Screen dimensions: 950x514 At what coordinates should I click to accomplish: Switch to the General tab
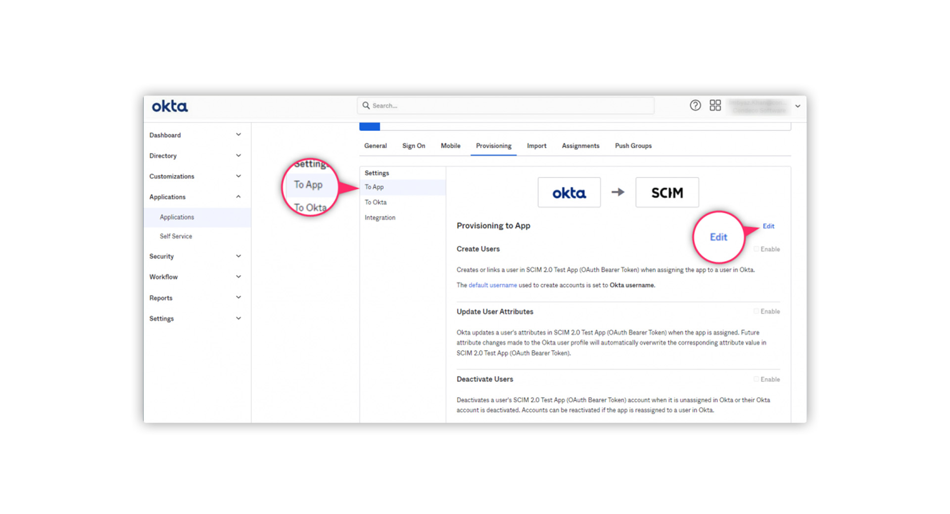(x=376, y=146)
